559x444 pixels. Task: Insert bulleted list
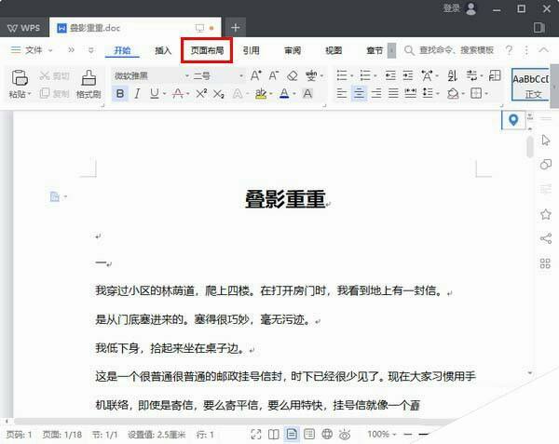pos(342,75)
